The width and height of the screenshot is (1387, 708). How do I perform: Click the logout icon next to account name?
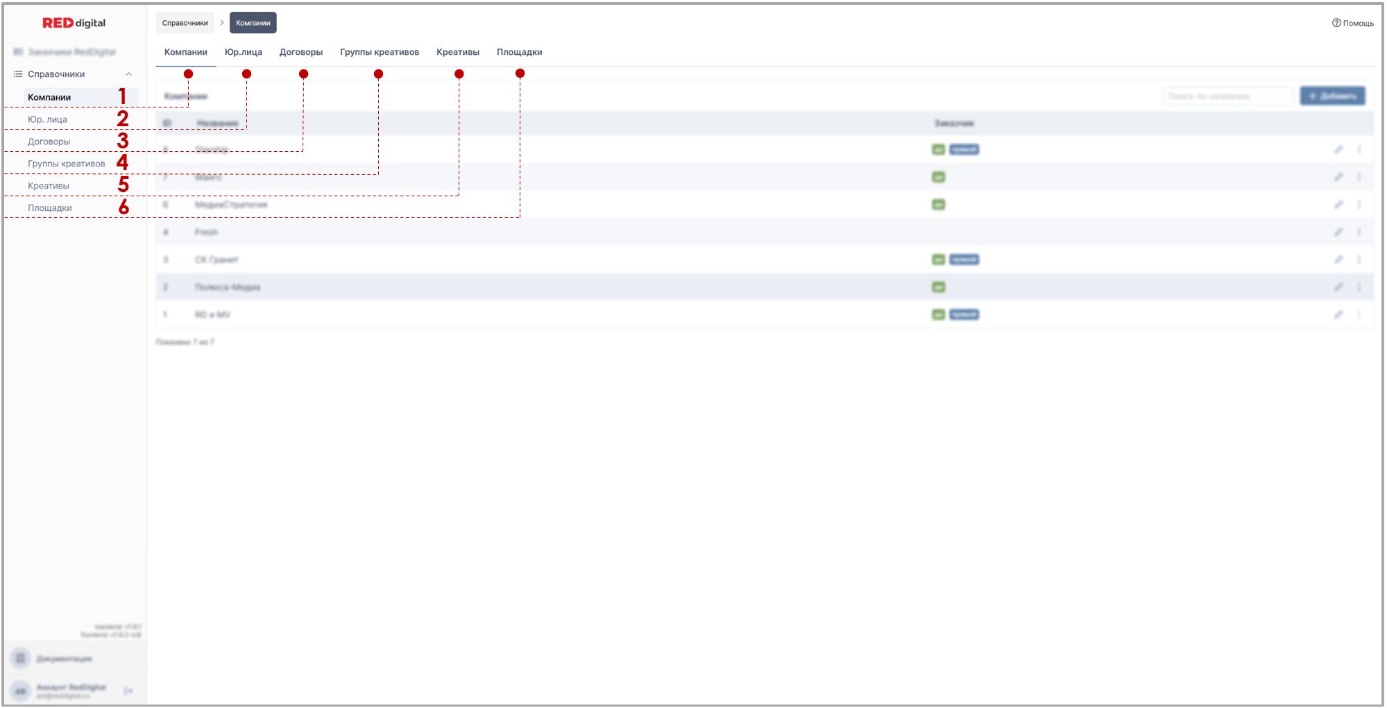coord(128,691)
